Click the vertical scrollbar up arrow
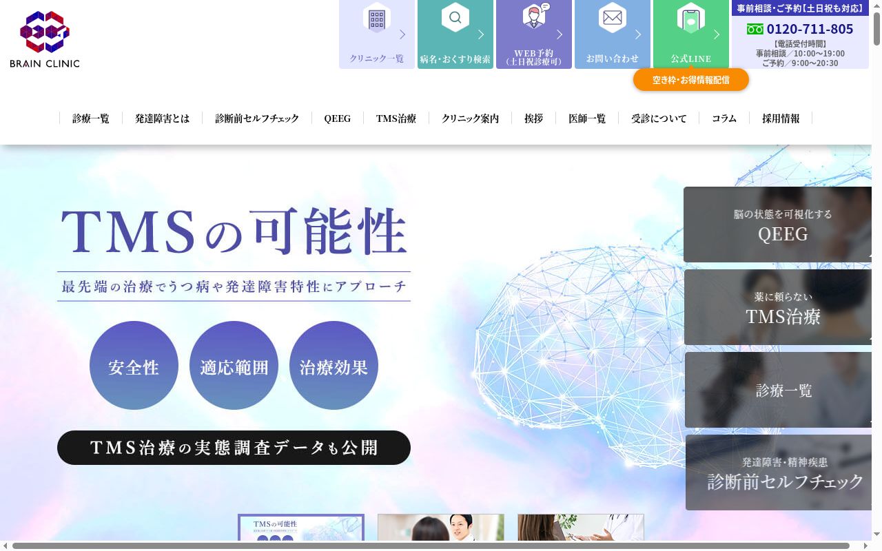Screen dimensions: 882x551 (x=876, y=6)
